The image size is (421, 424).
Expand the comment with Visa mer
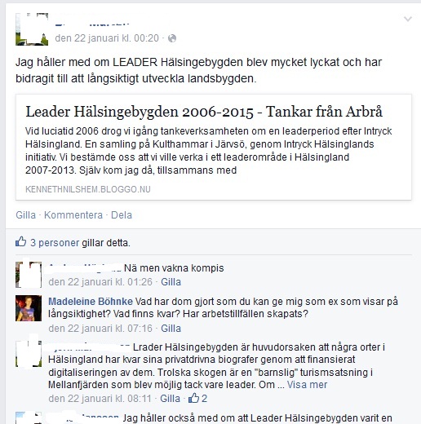[x=307, y=385]
